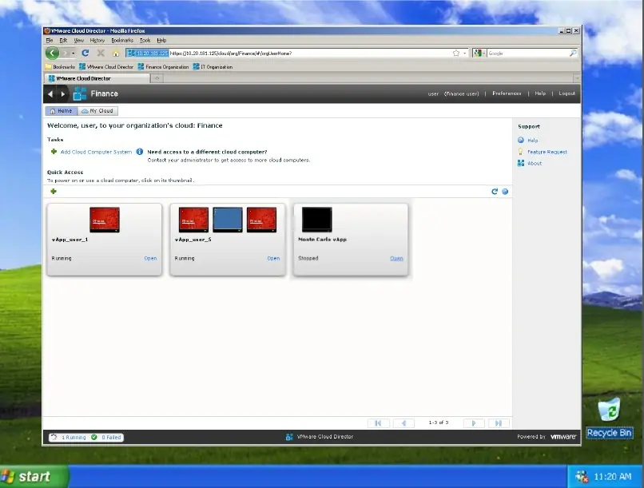Click green plus icon beside Add Cloud Computer System

coord(54,152)
